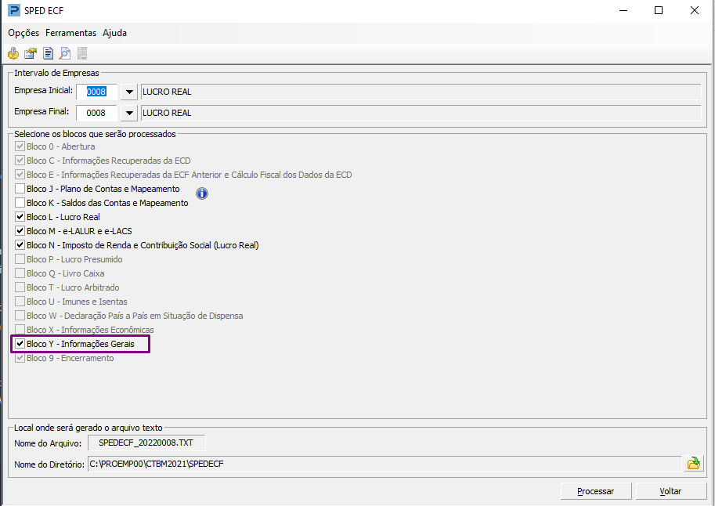Click the 'Local onde será gerado o arquivo texto' label
This screenshot has width=715, height=506.
[88, 428]
